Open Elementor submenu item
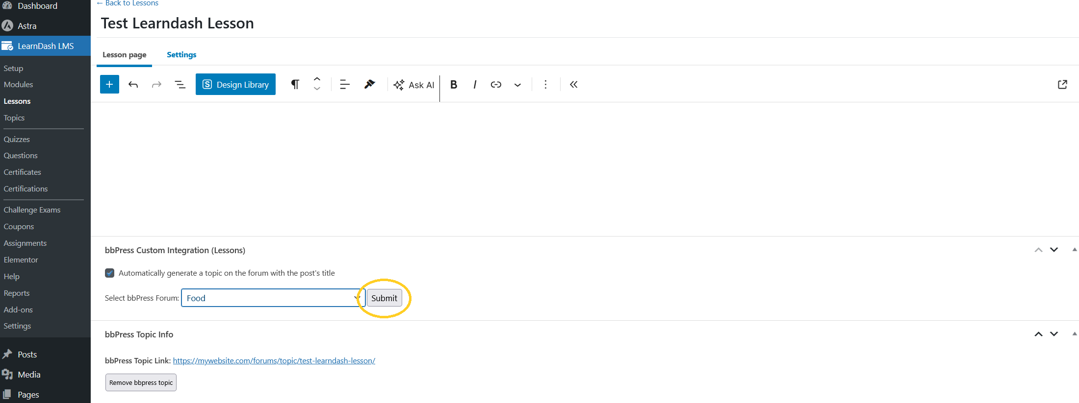This screenshot has width=1079, height=403. tap(21, 260)
